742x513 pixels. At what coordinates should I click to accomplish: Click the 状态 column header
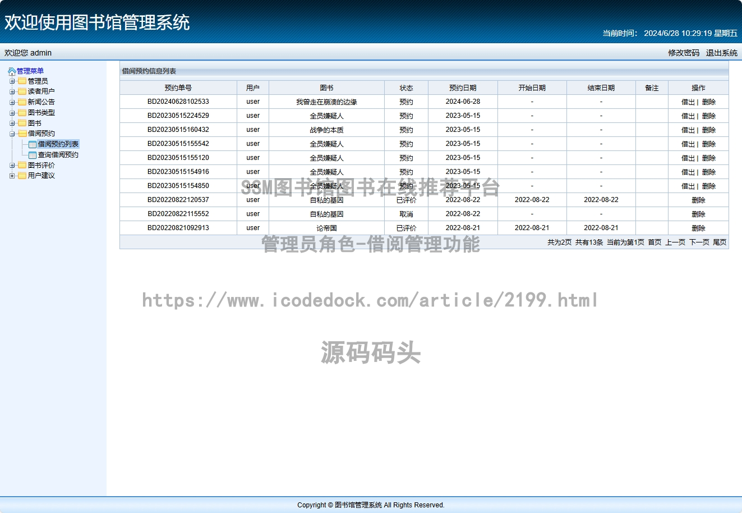[x=406, y=88]
